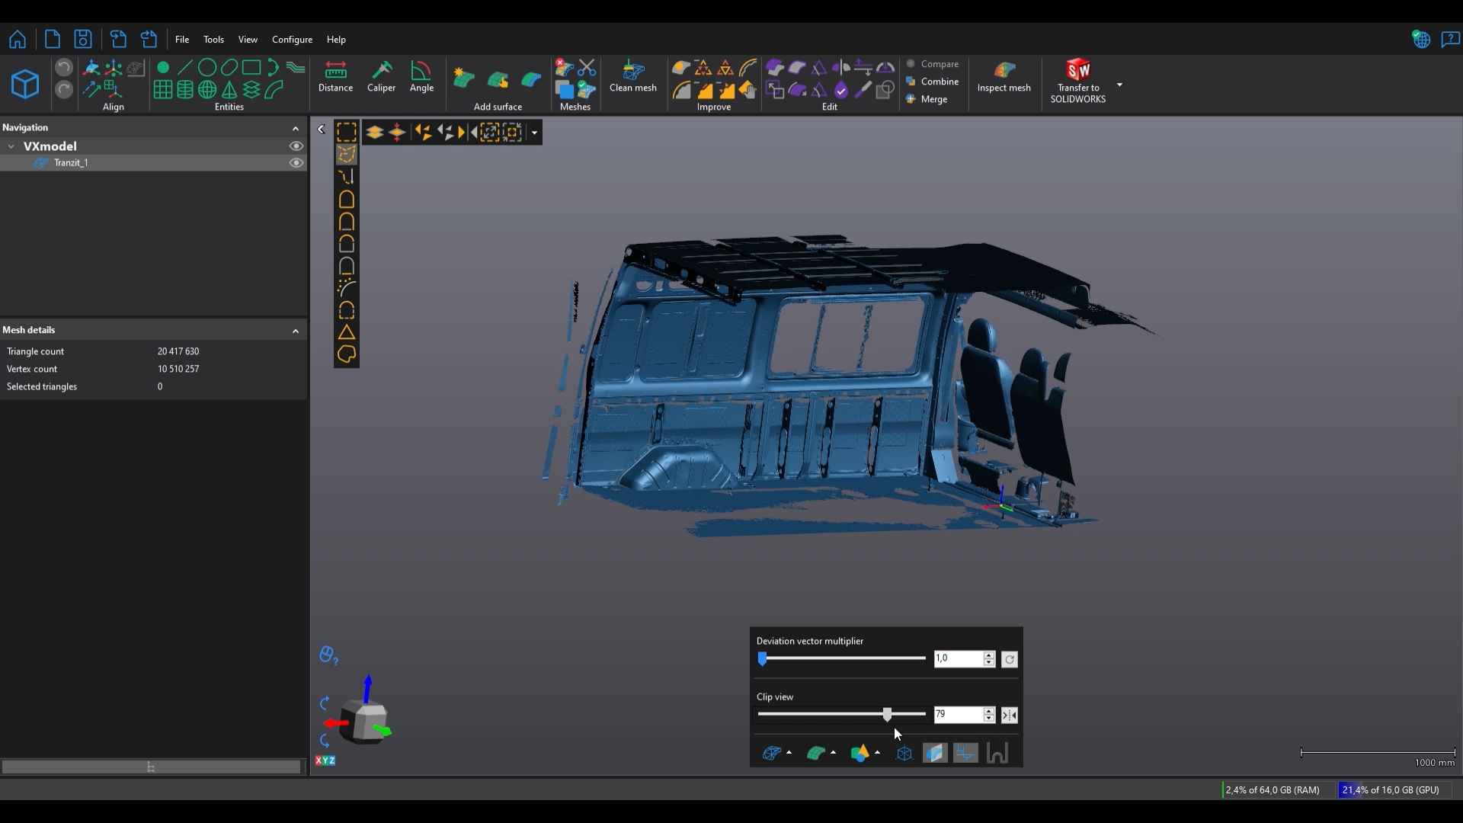Click the Merge button
1463x823 pixels.
click(x=933, y=99)
